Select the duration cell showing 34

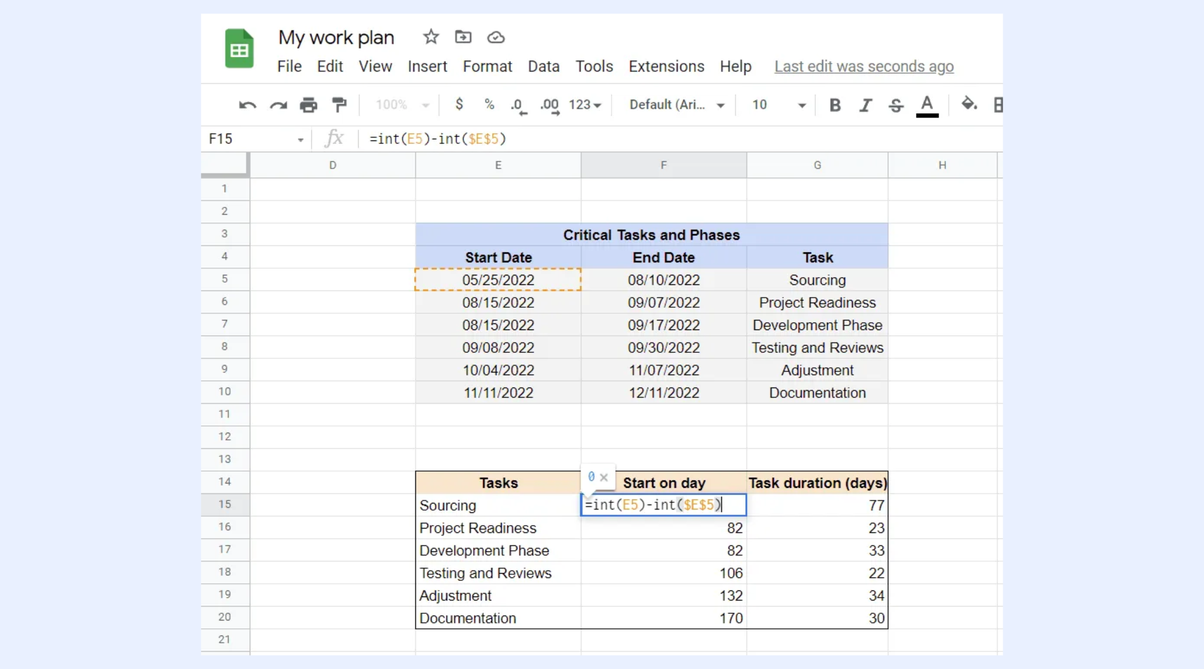pos(817,596)
